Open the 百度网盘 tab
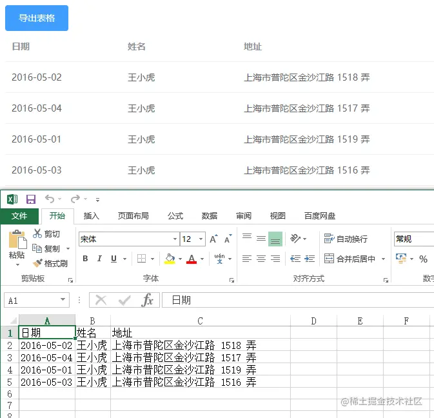 [x=320, y=215]
